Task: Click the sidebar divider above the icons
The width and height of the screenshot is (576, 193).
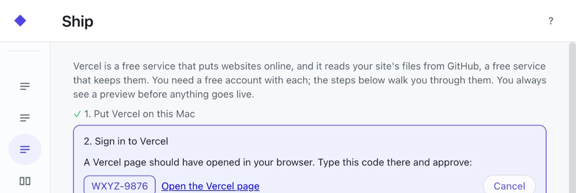Action: point(25,50)
